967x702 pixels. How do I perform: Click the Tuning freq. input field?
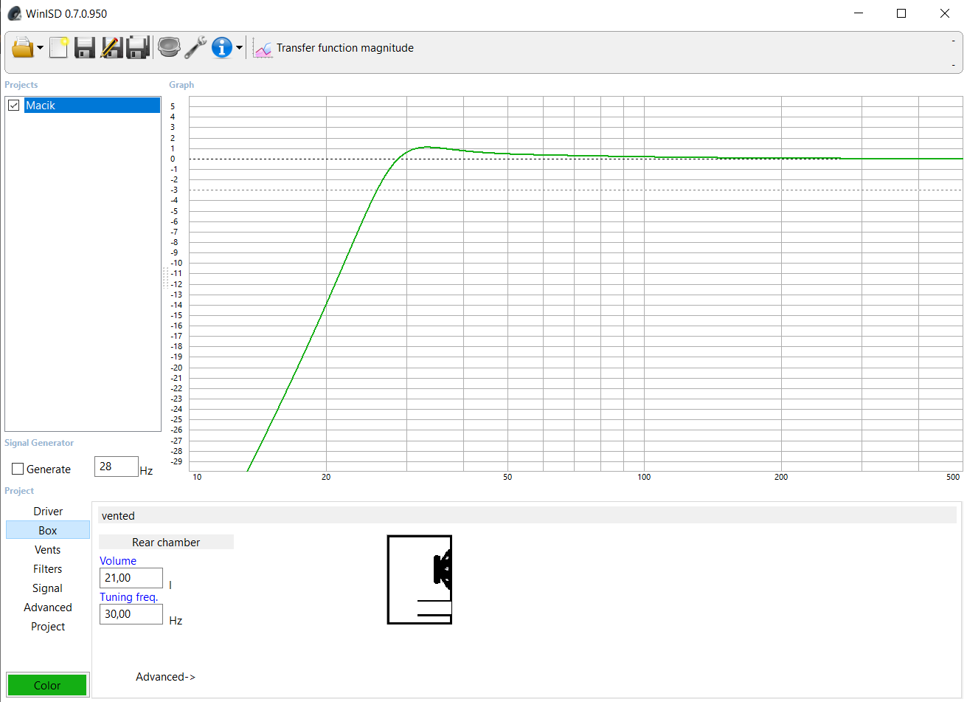pos(131,614)
